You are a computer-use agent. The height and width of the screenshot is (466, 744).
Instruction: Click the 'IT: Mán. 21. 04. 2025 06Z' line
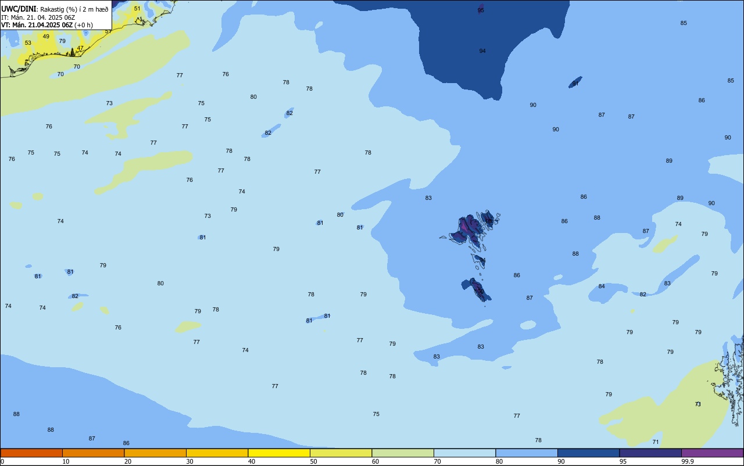pyautogui.click(x=39, y=17)
